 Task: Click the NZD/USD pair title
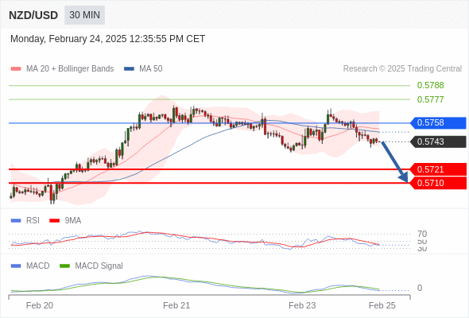click(33, 15)
